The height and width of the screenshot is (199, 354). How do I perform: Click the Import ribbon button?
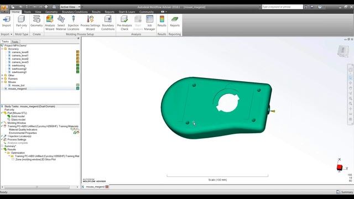pyautogui.click(x=6, y=22)
